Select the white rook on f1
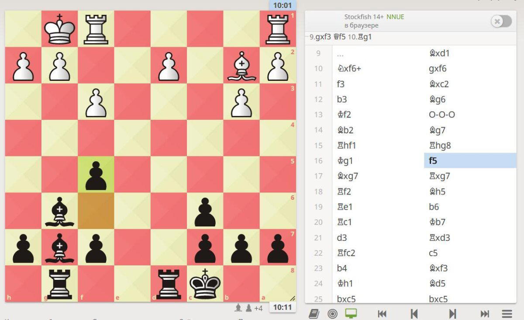Viewport: 524px width, 320px height. tap(96, 29)
